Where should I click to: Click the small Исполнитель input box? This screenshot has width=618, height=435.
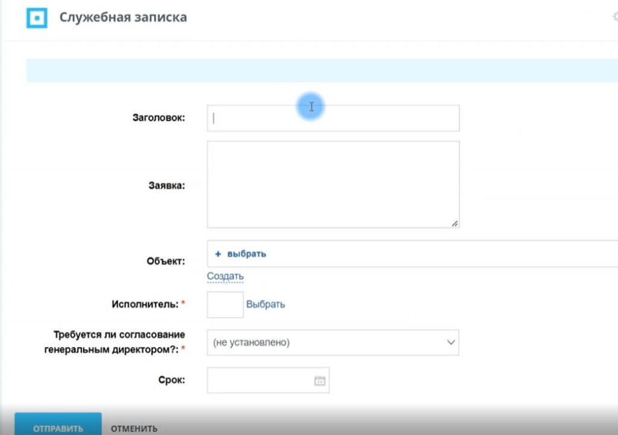coord(225,304)
